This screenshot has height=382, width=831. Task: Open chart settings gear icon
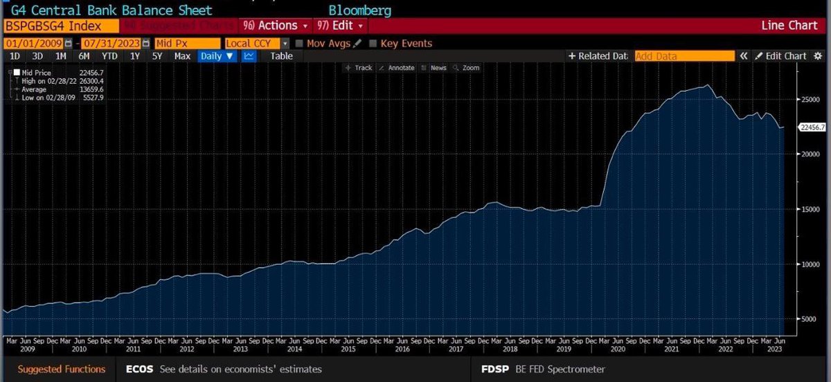pyautogui.click(x=818, y=56)
